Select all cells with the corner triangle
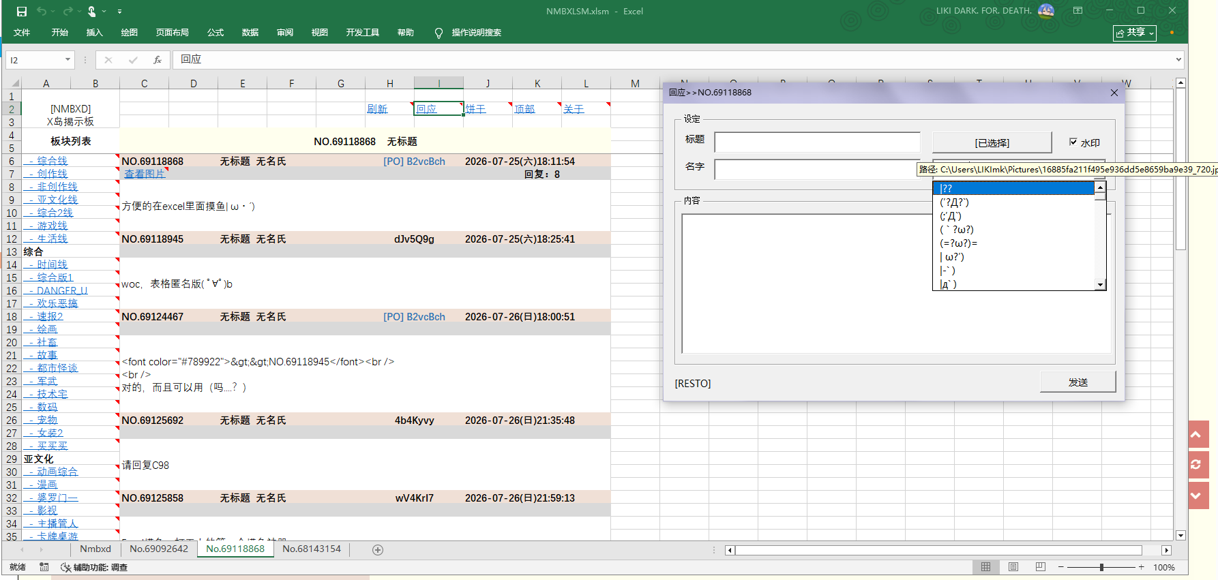The height and width of the screenshot is (580, 1218). (12, 83)
